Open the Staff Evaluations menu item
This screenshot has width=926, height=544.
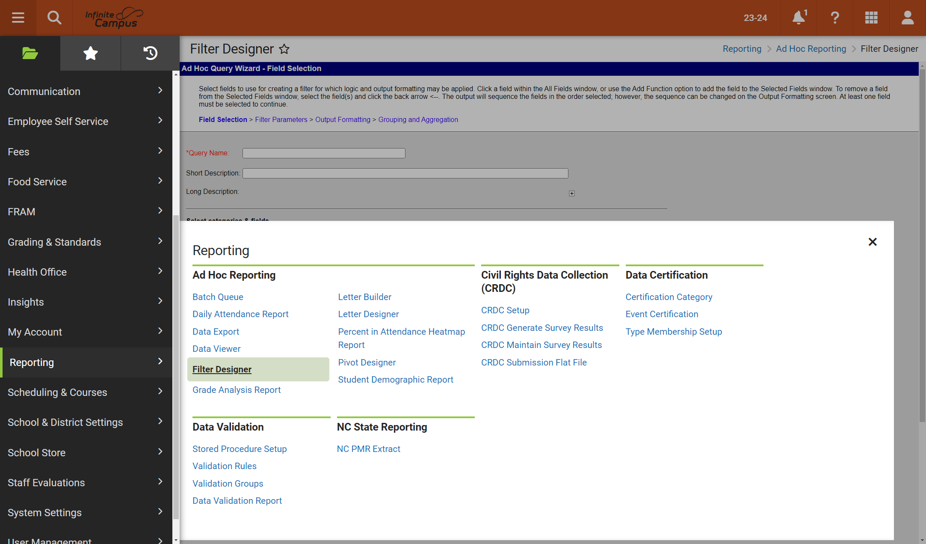pyautogui.click(x=86, y=482)
